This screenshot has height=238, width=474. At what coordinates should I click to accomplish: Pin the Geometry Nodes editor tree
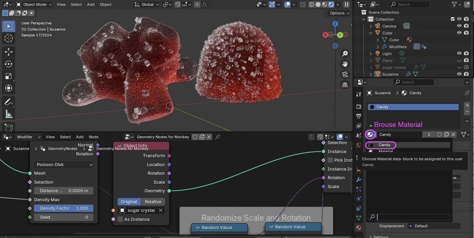click(x=218, y=137)
